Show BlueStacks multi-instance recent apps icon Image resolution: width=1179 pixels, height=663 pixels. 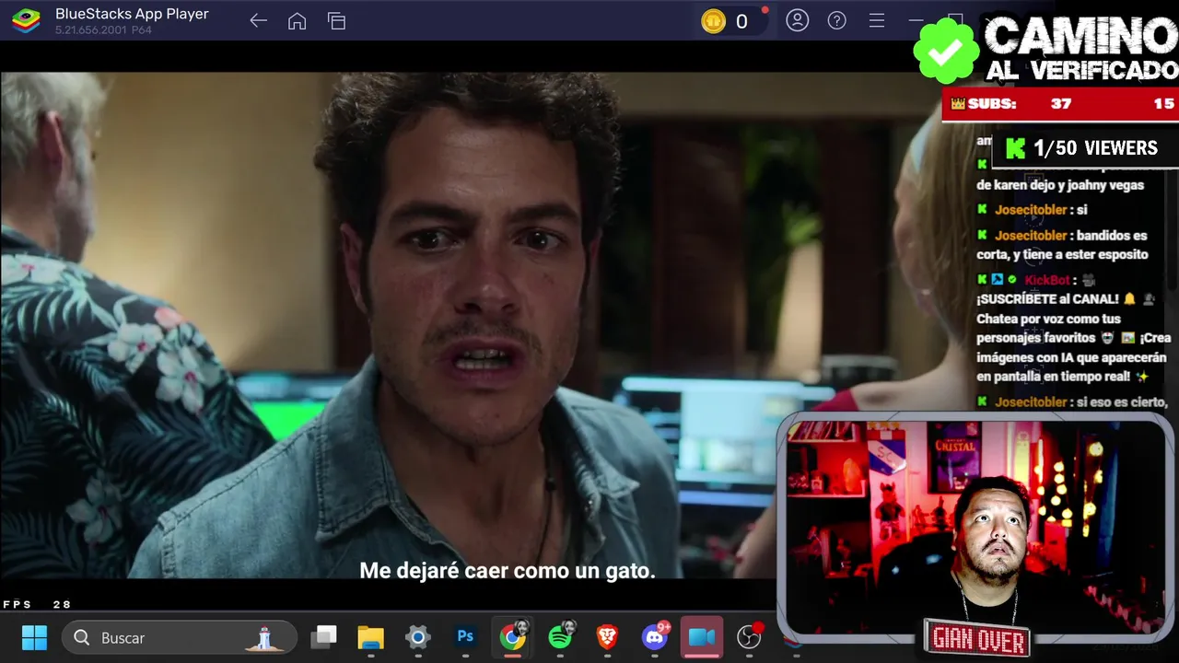[x=336, y=21]
